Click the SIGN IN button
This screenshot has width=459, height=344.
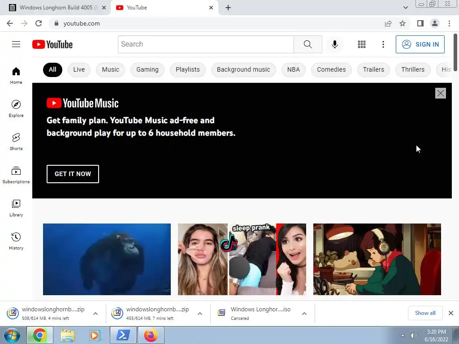420,44
